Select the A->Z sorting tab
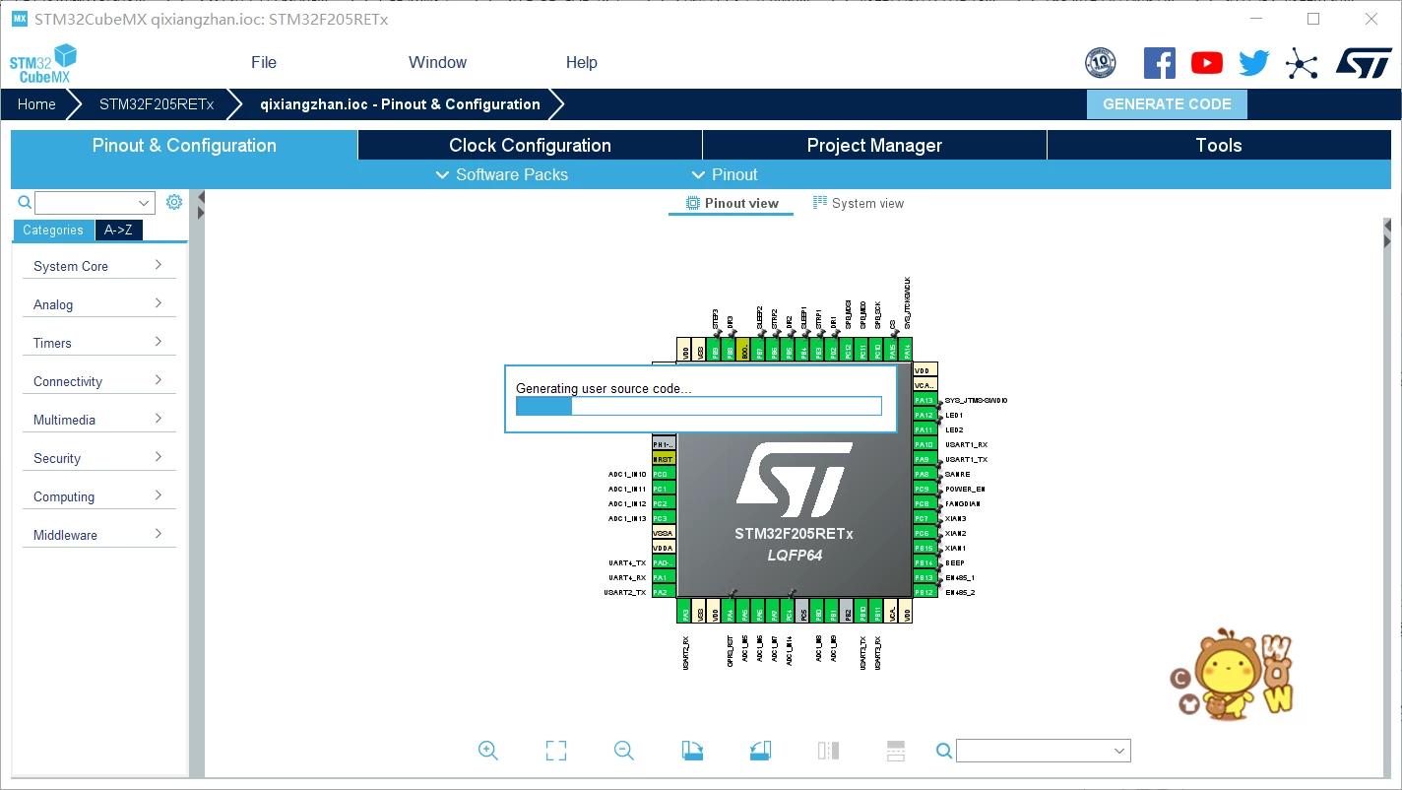The height and width of the screenshot is (790, 1402). coord(119,230)
